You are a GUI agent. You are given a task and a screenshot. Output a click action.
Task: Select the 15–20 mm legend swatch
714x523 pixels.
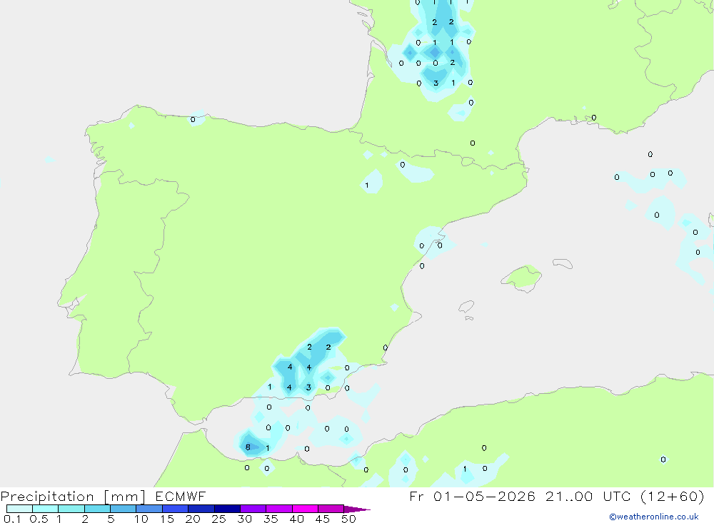[x=176, y=509]
